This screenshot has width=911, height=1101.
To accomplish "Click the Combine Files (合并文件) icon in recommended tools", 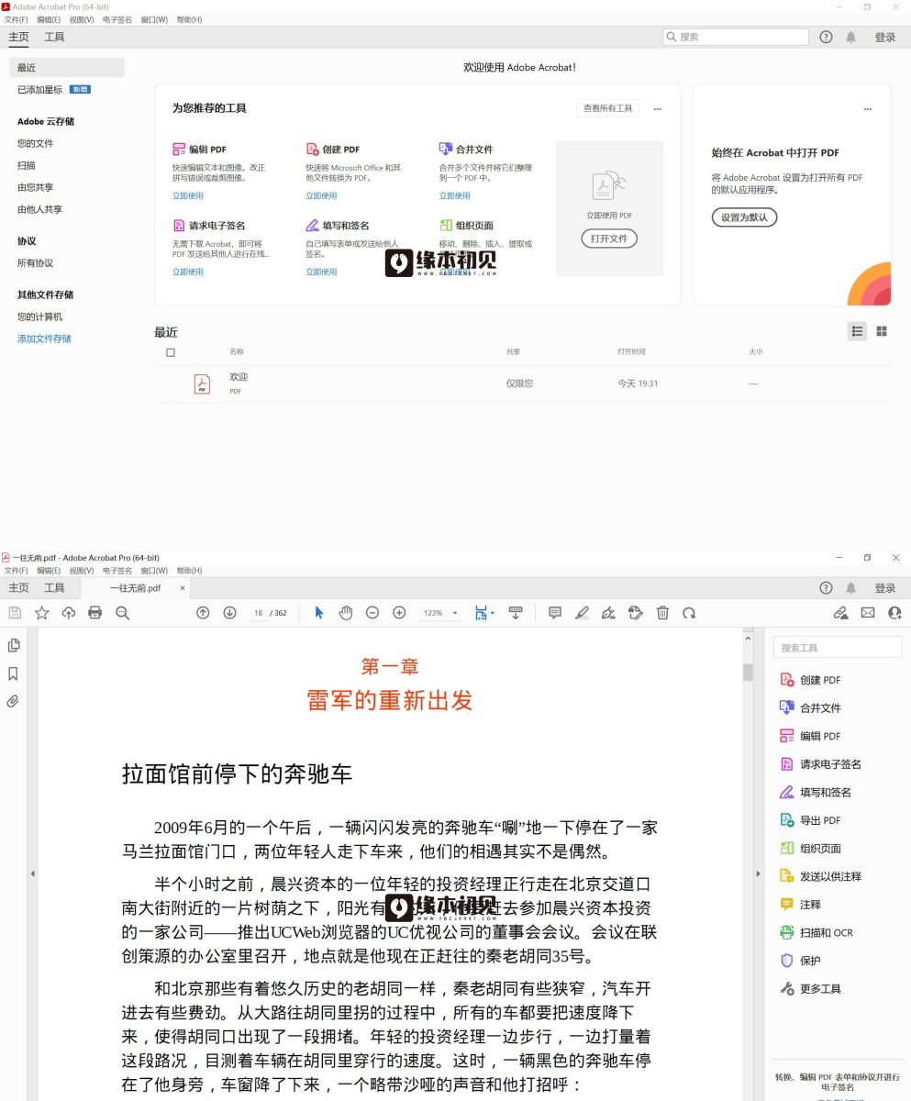I will pyautogui.click(x=445, y=149).
